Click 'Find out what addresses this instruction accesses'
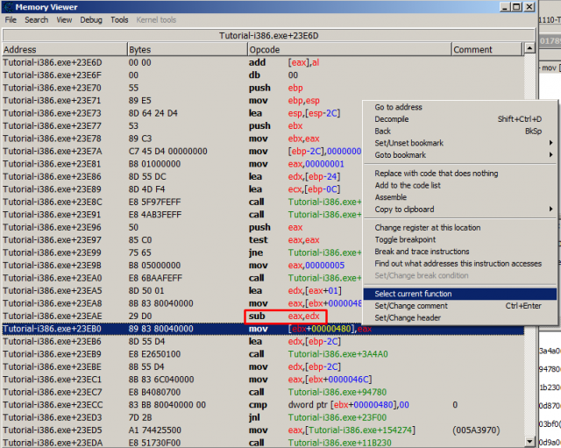The width and height of the screenshot is (561, 448). coord(458,263)
